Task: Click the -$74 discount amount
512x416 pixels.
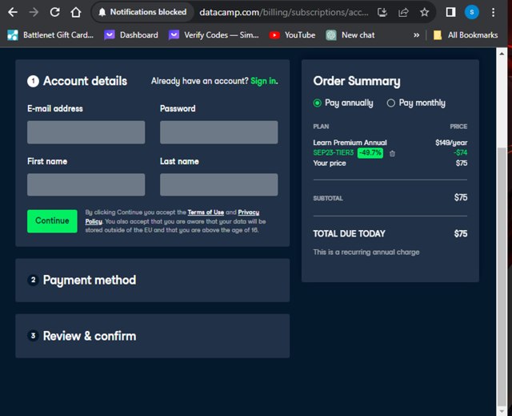Action: point(461,153)
